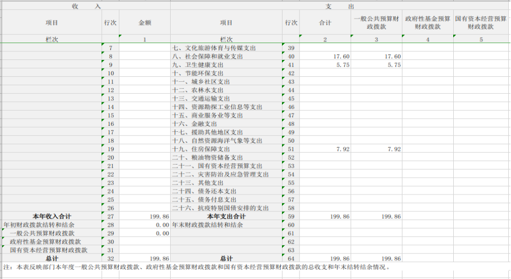Select the 17.60 value in 合计 column

325,57
